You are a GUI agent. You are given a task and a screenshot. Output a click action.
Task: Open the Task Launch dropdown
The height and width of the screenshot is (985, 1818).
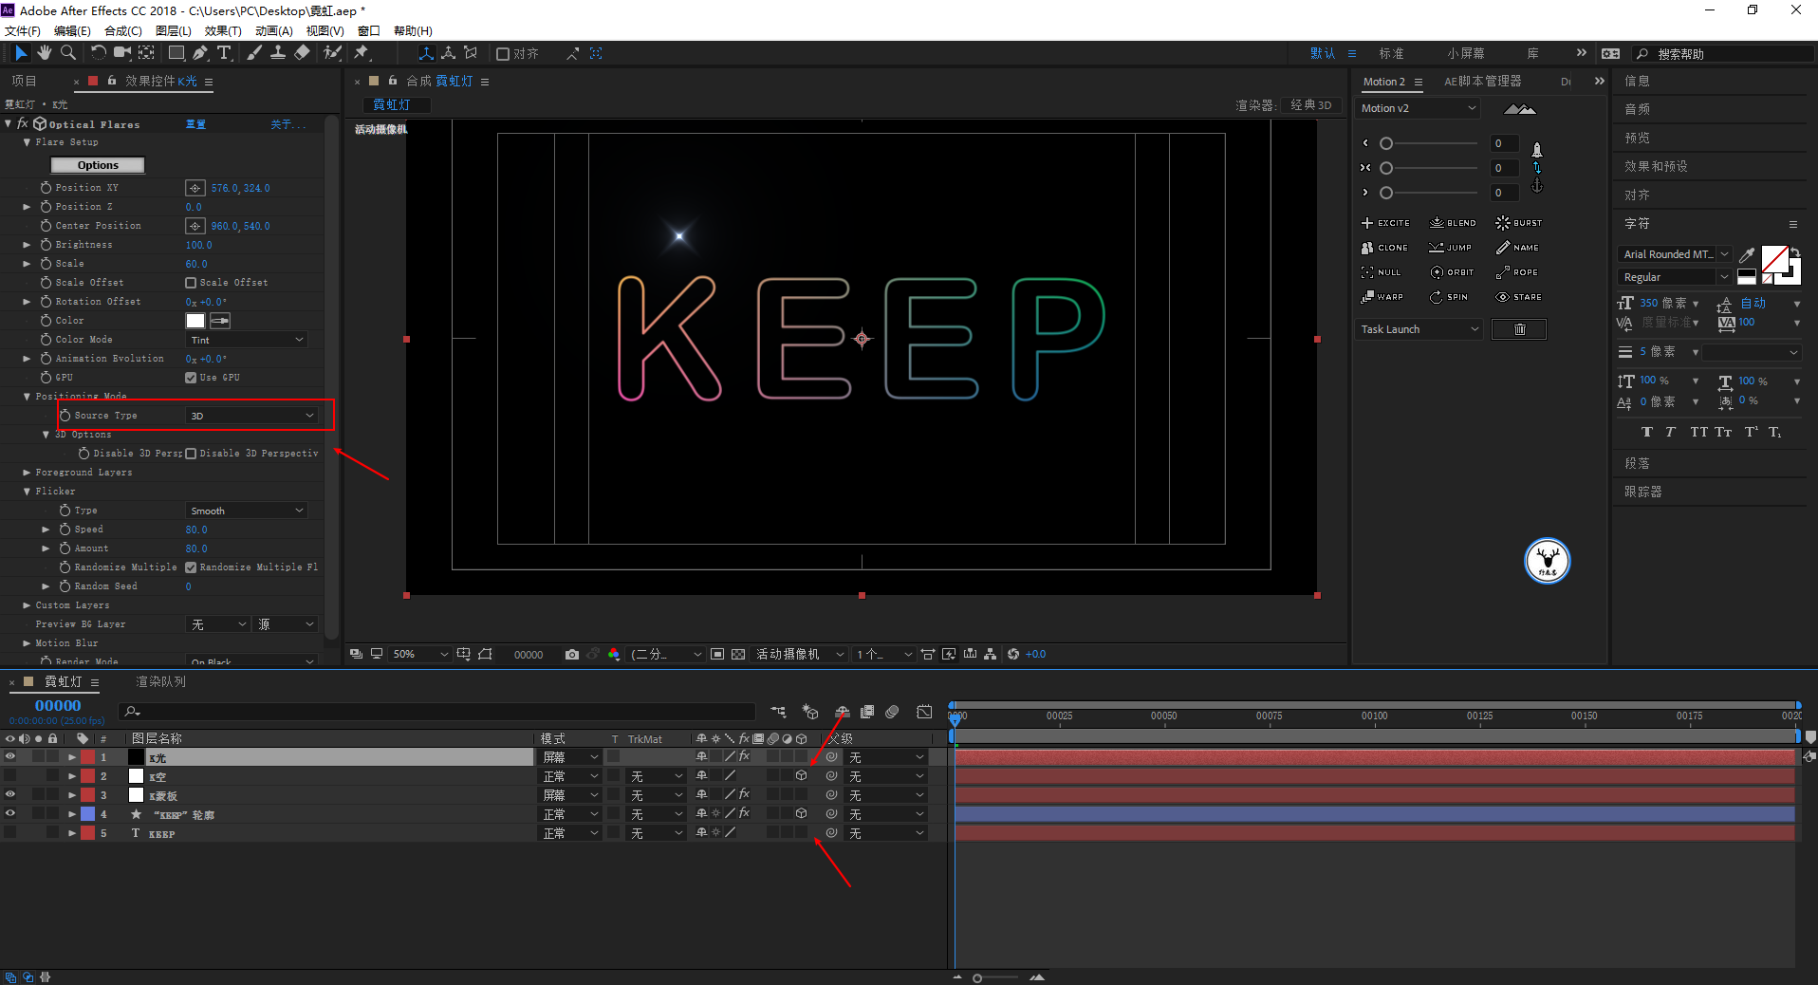[1419, 329]
